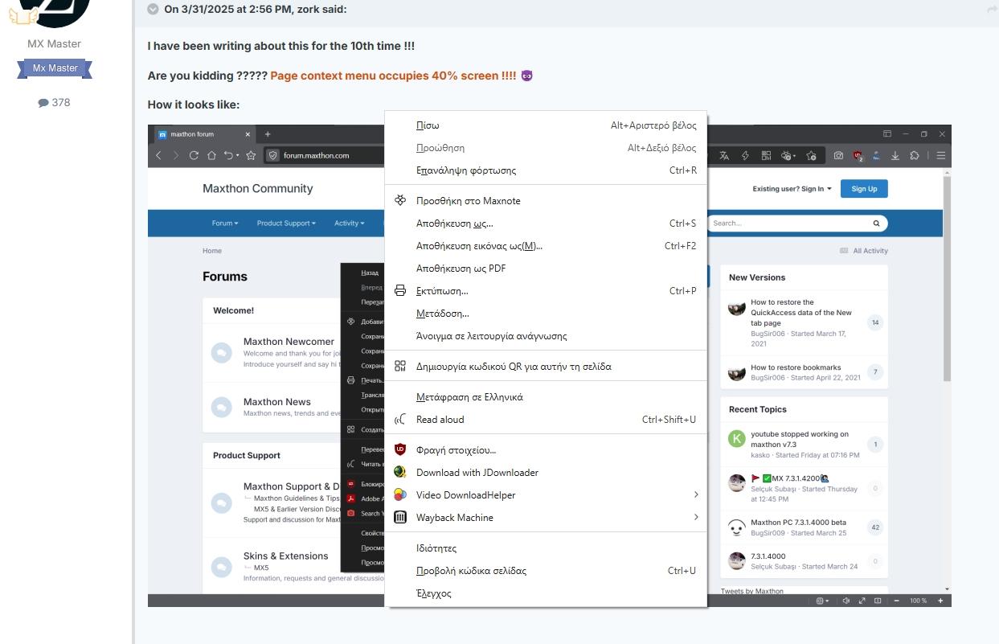999x644 pixels.
Task: Open the browser hamburger main menu
Action: [940, 155]
